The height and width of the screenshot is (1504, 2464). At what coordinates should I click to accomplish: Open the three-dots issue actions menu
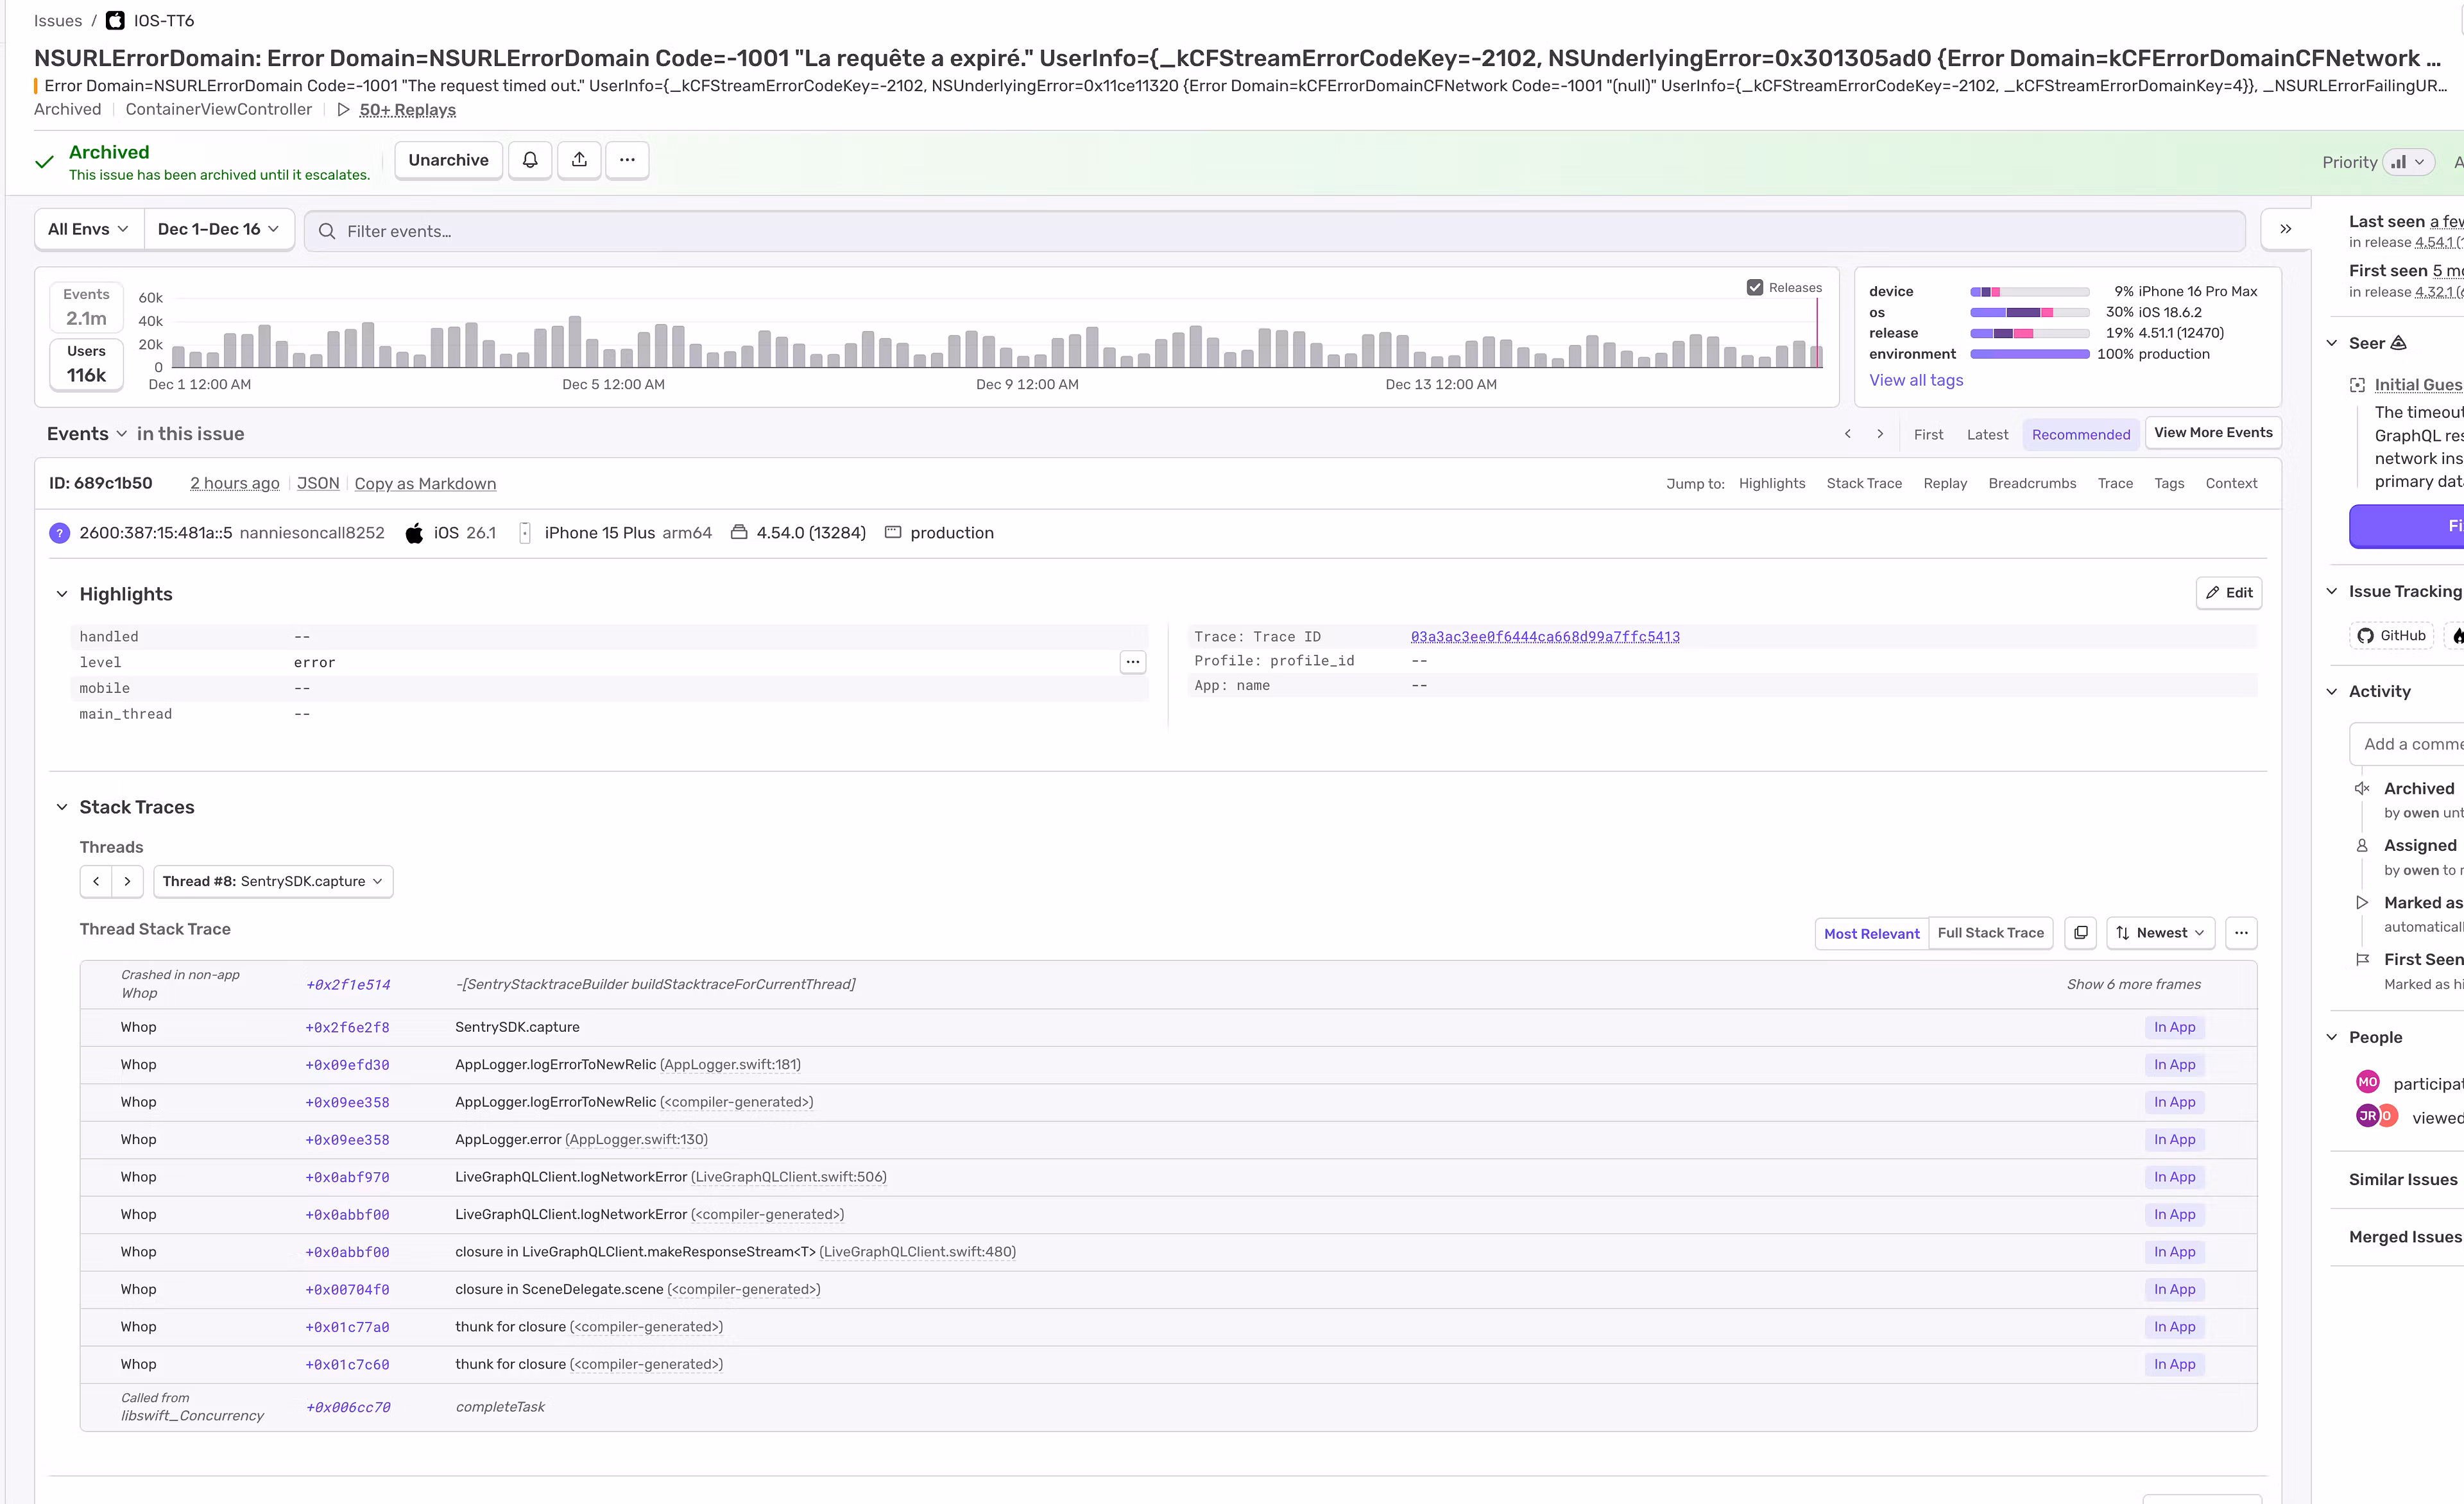(627, 160)
